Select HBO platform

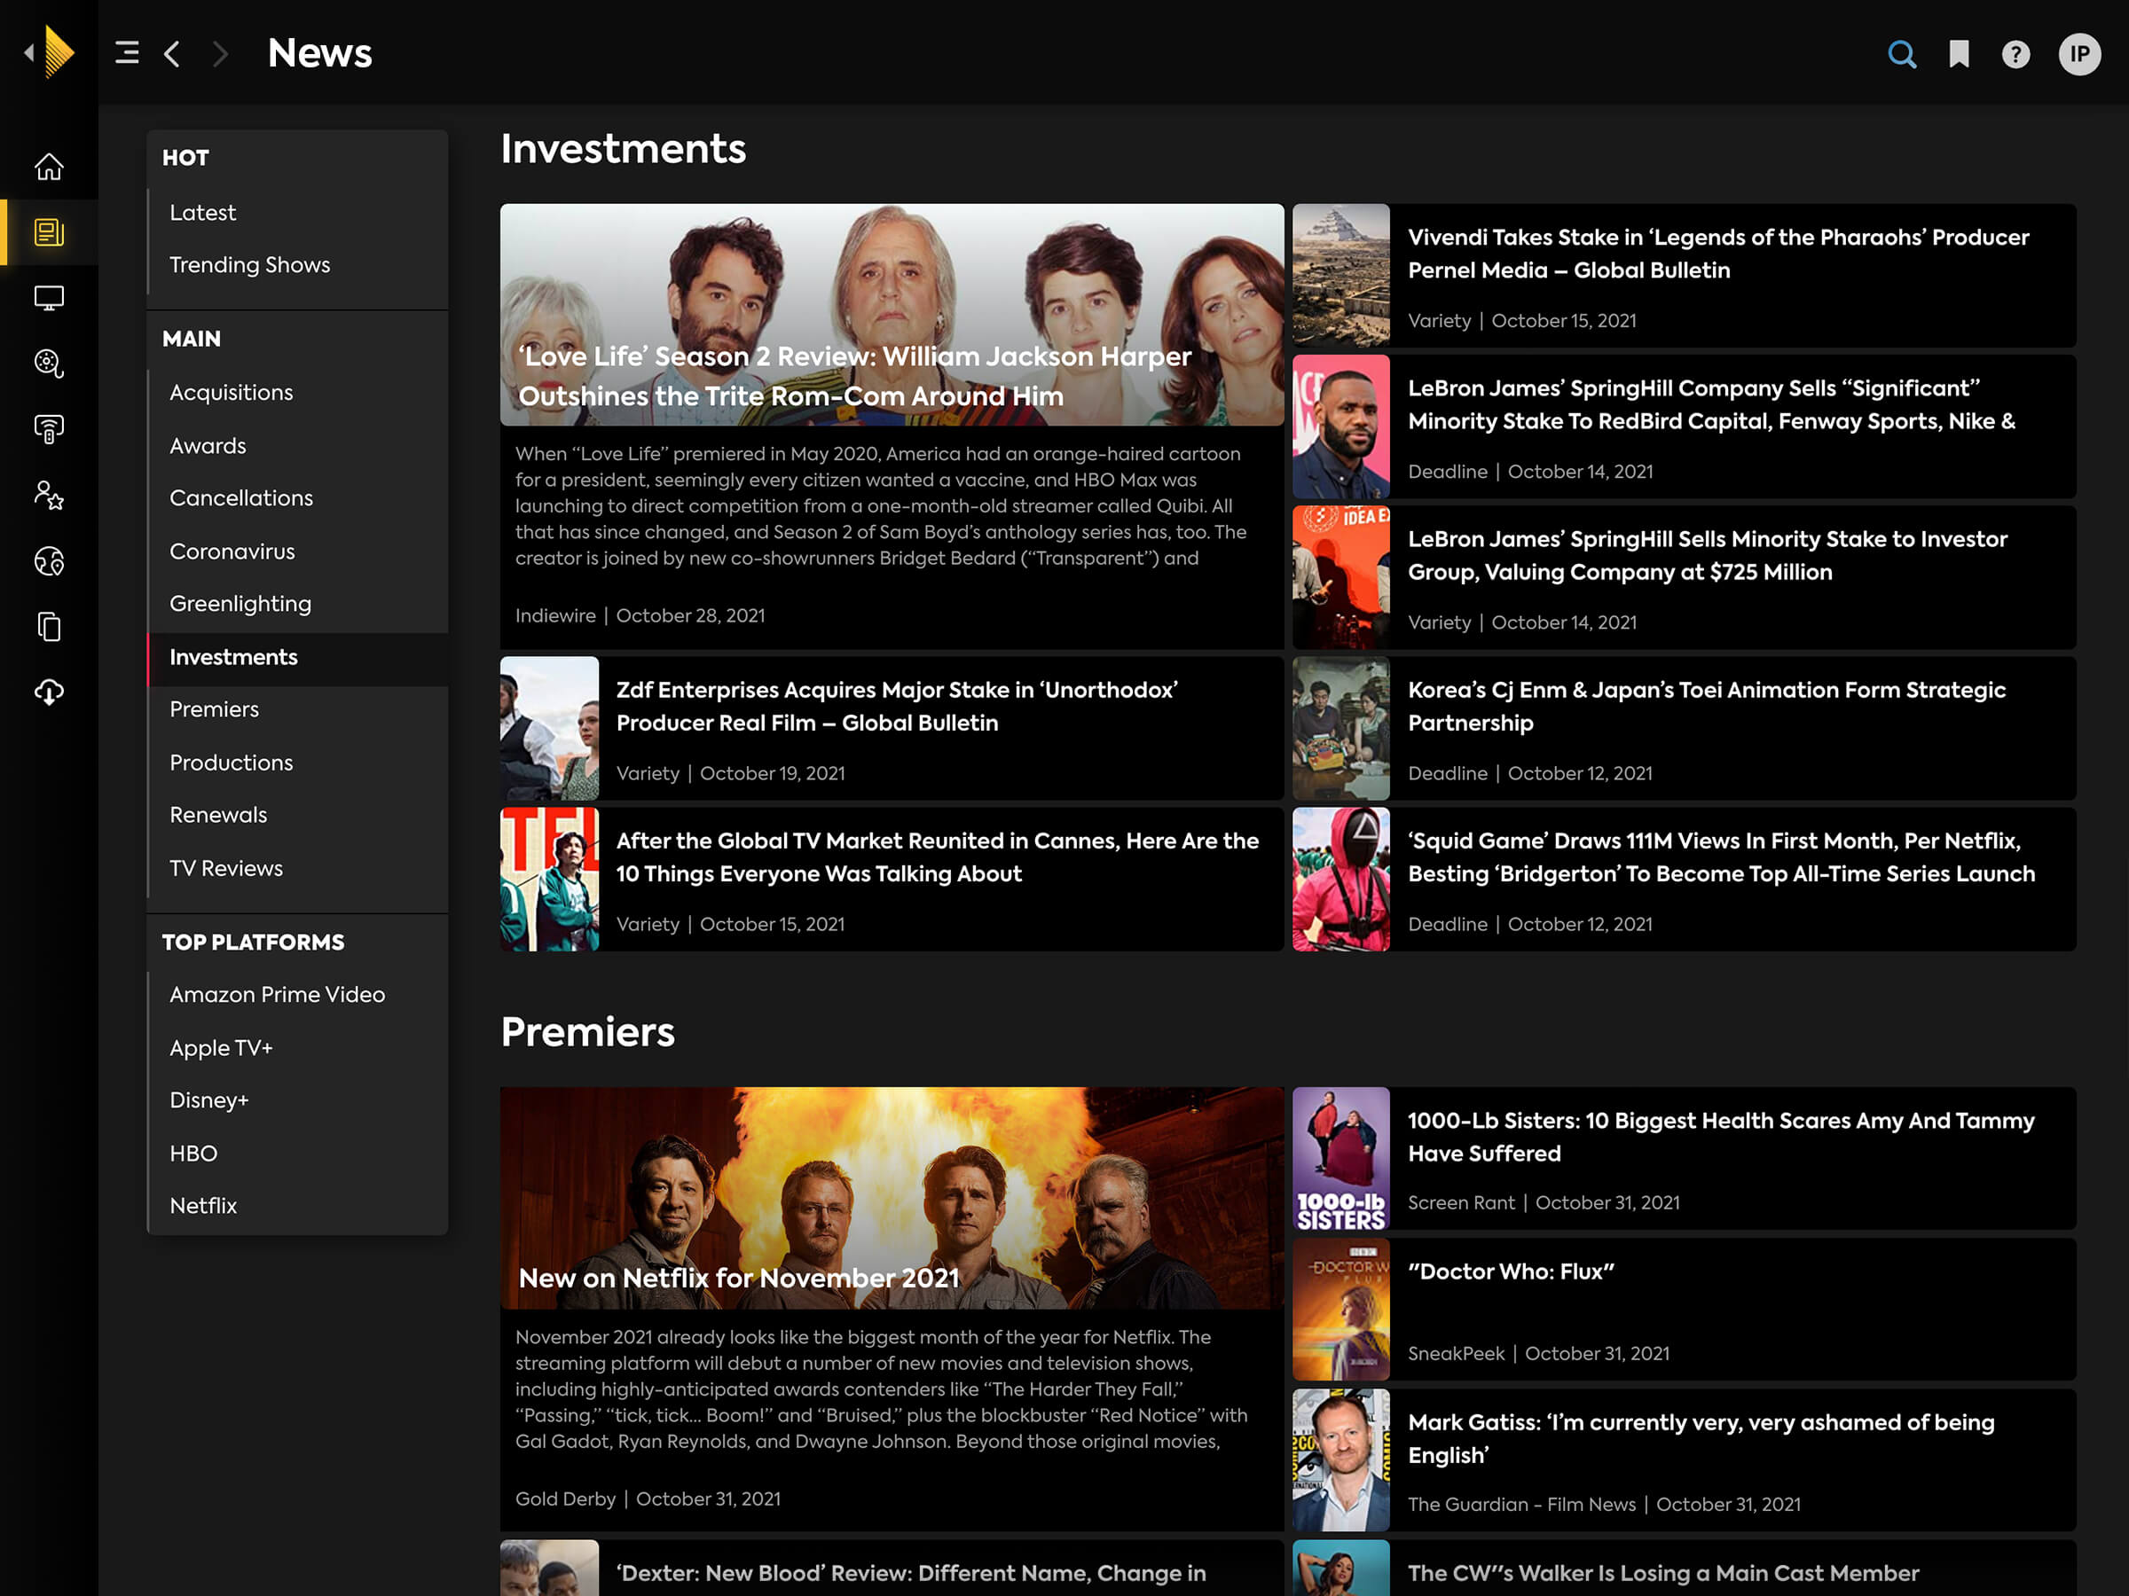coord(298,1153)
